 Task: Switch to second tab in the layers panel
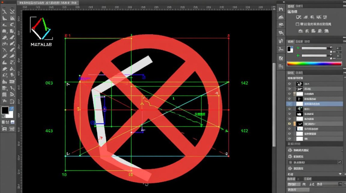(x=299, y=73)
